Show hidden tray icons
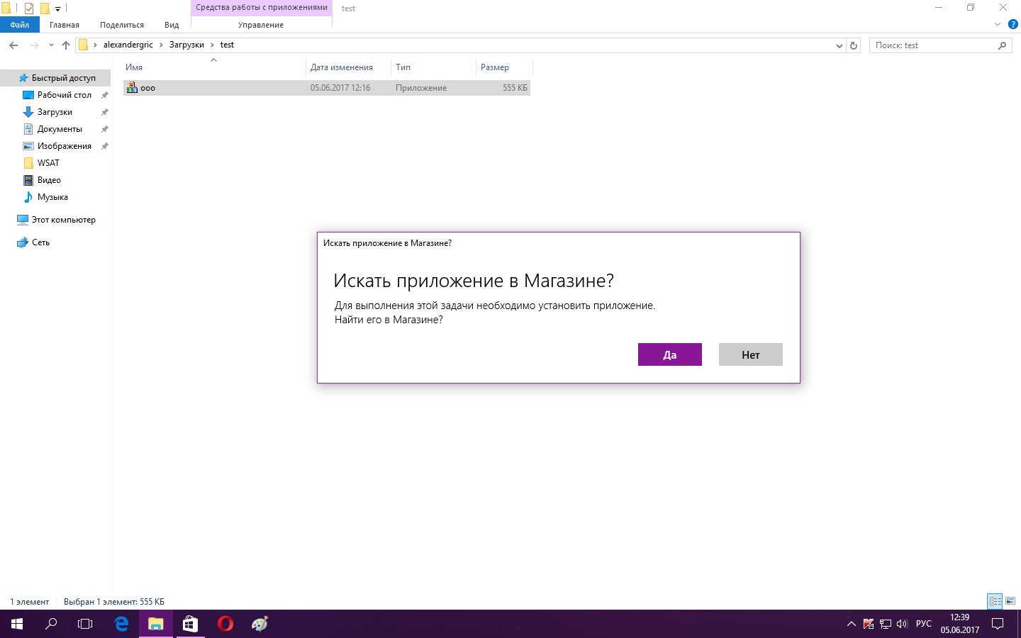 pos(852,624)
